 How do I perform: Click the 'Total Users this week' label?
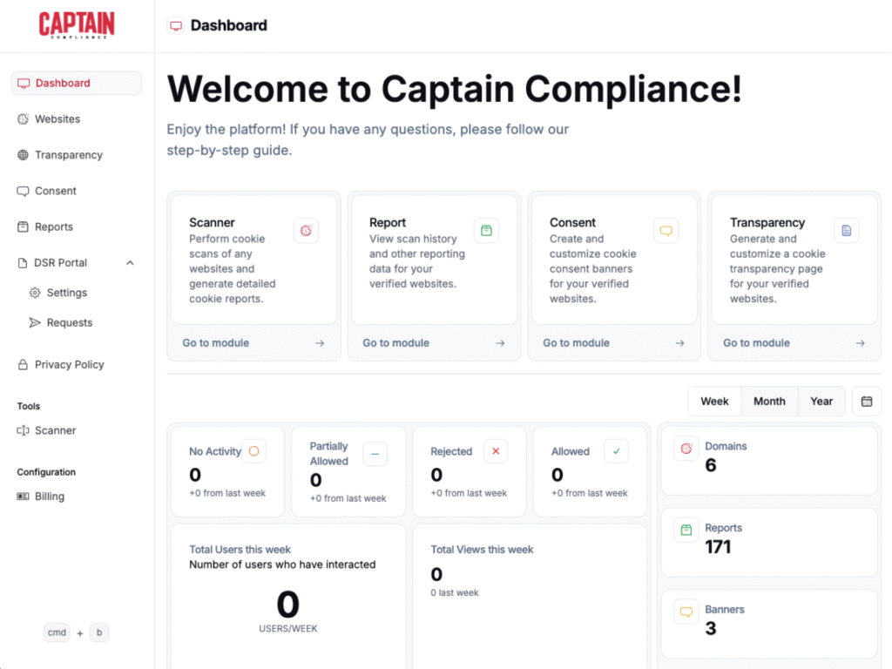click(x=240, y=550)
